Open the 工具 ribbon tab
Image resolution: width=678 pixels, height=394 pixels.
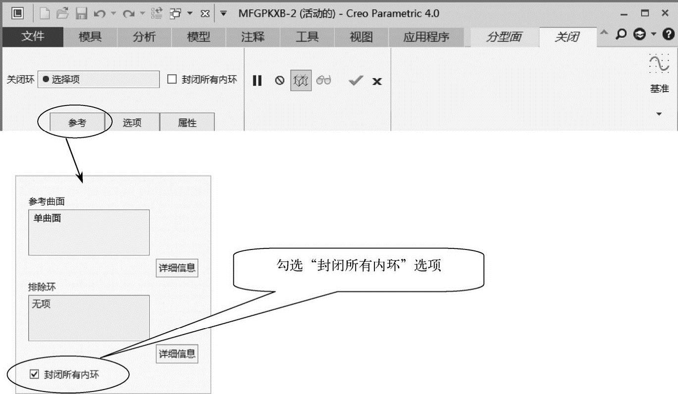pyautogui.click(x=307, y=37)
